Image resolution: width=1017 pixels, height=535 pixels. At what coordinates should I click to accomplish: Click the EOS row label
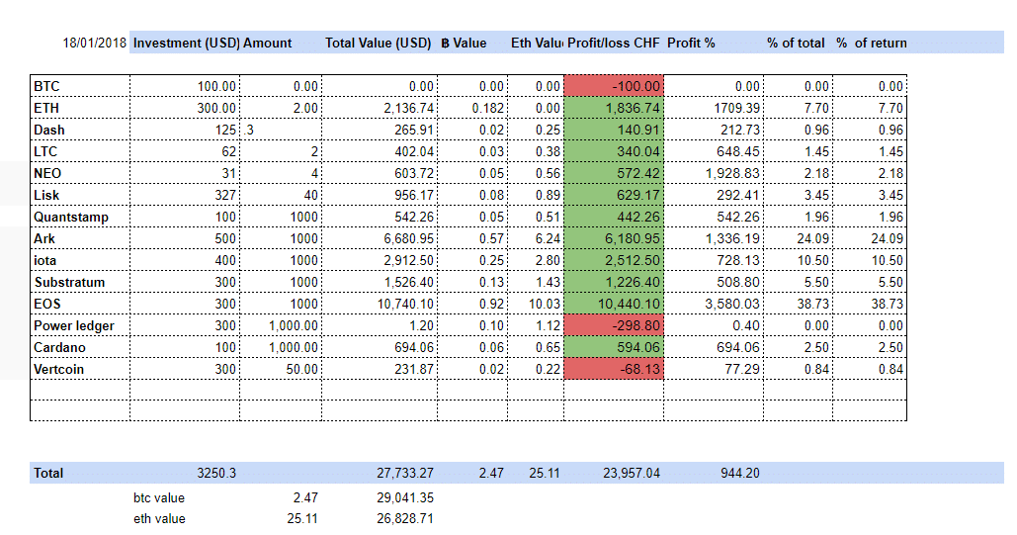[x=47, y=304]
